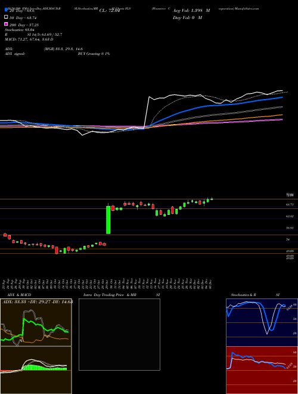Click the large green gap-up candlestick

click(108, 220)
